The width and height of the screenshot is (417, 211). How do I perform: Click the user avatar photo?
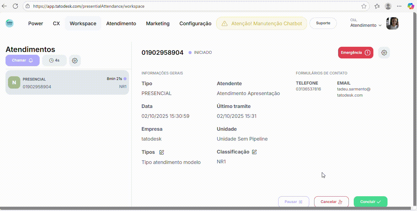(x=392, y=23)
